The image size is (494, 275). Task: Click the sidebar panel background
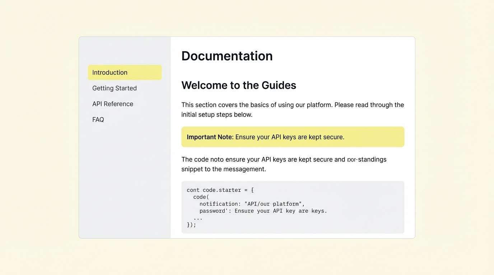click(x=125, y=179)
